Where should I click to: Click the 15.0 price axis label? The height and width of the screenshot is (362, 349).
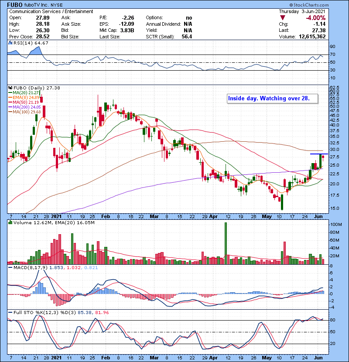pos(335,208)
